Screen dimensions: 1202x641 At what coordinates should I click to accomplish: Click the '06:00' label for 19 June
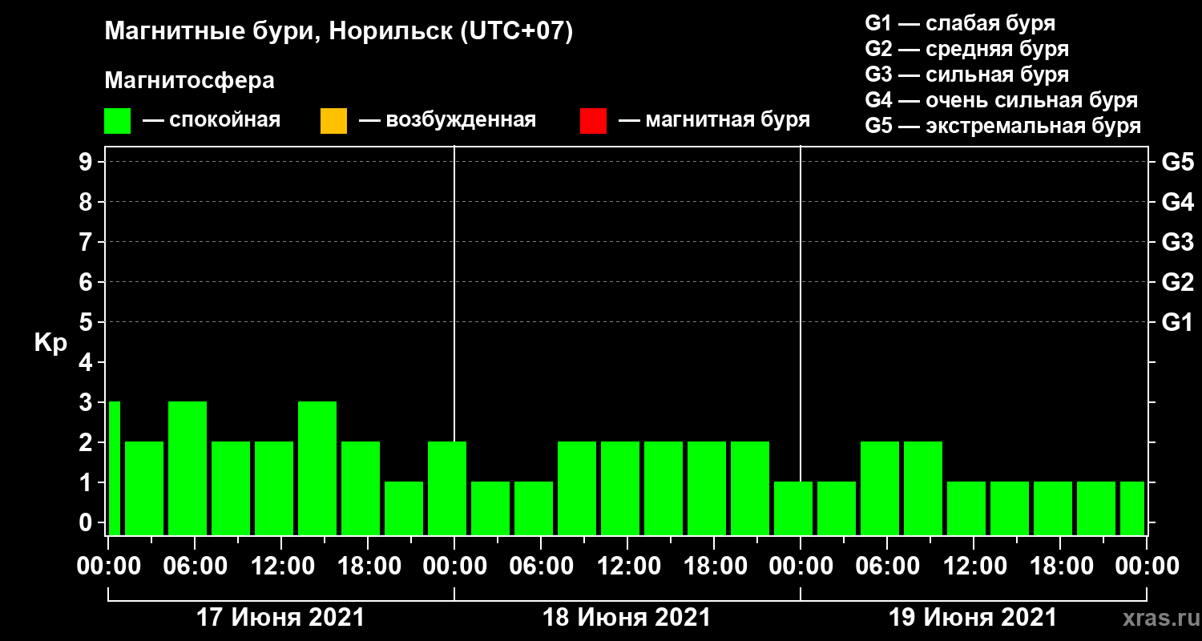(887, 566)
